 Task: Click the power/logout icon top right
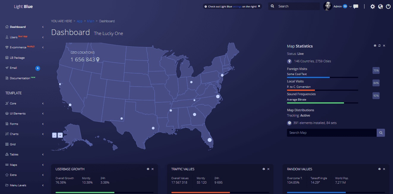click(388, 6)
